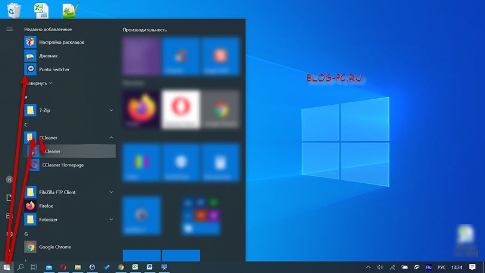Open Настройка раскладок app entry
485x273 pixels.
point(61,43)
